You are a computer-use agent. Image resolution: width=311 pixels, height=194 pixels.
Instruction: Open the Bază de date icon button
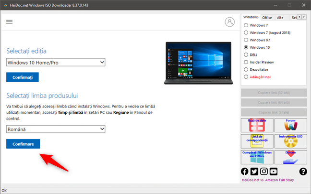257,125
